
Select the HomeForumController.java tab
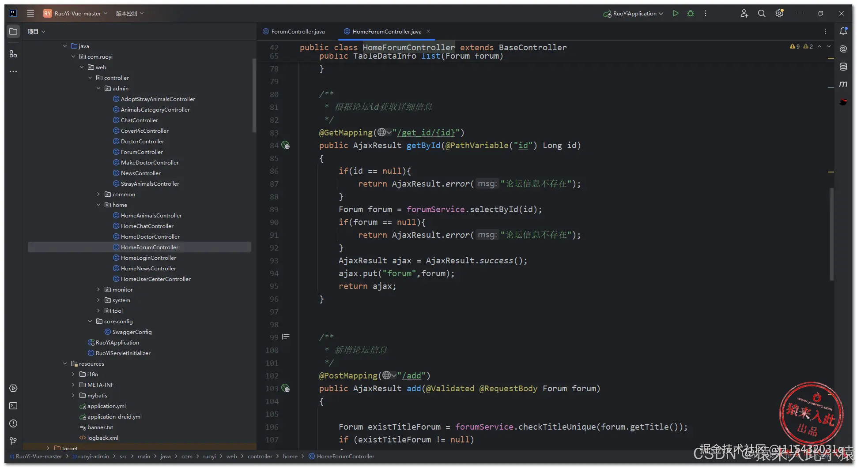click(382, 31)
